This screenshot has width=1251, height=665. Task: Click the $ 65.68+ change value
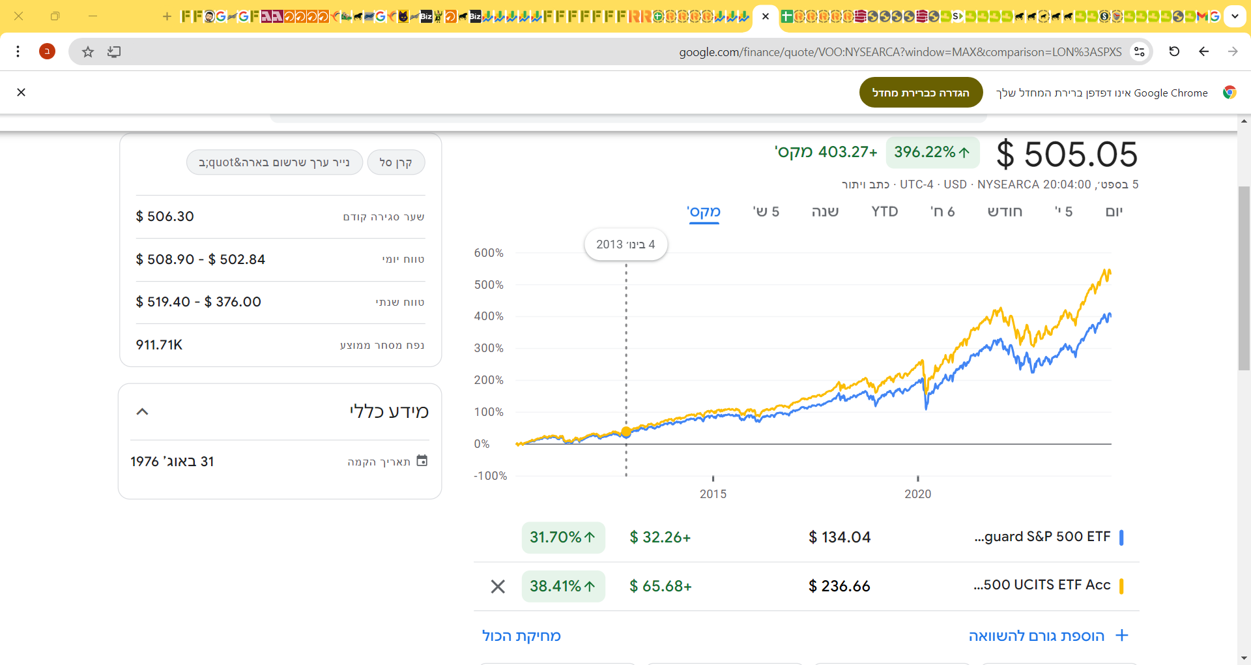(x=660, y=586)
